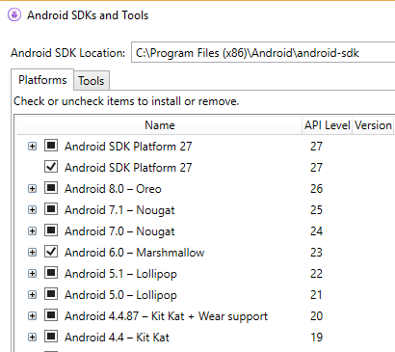Expand the Android 6.0 – Marshmallow node
This screenshot has width=395, height=352.
32,253
